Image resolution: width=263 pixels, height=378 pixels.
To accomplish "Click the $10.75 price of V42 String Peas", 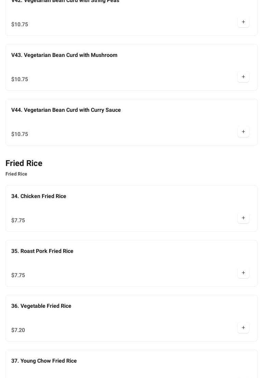I will tap(20, 25).
